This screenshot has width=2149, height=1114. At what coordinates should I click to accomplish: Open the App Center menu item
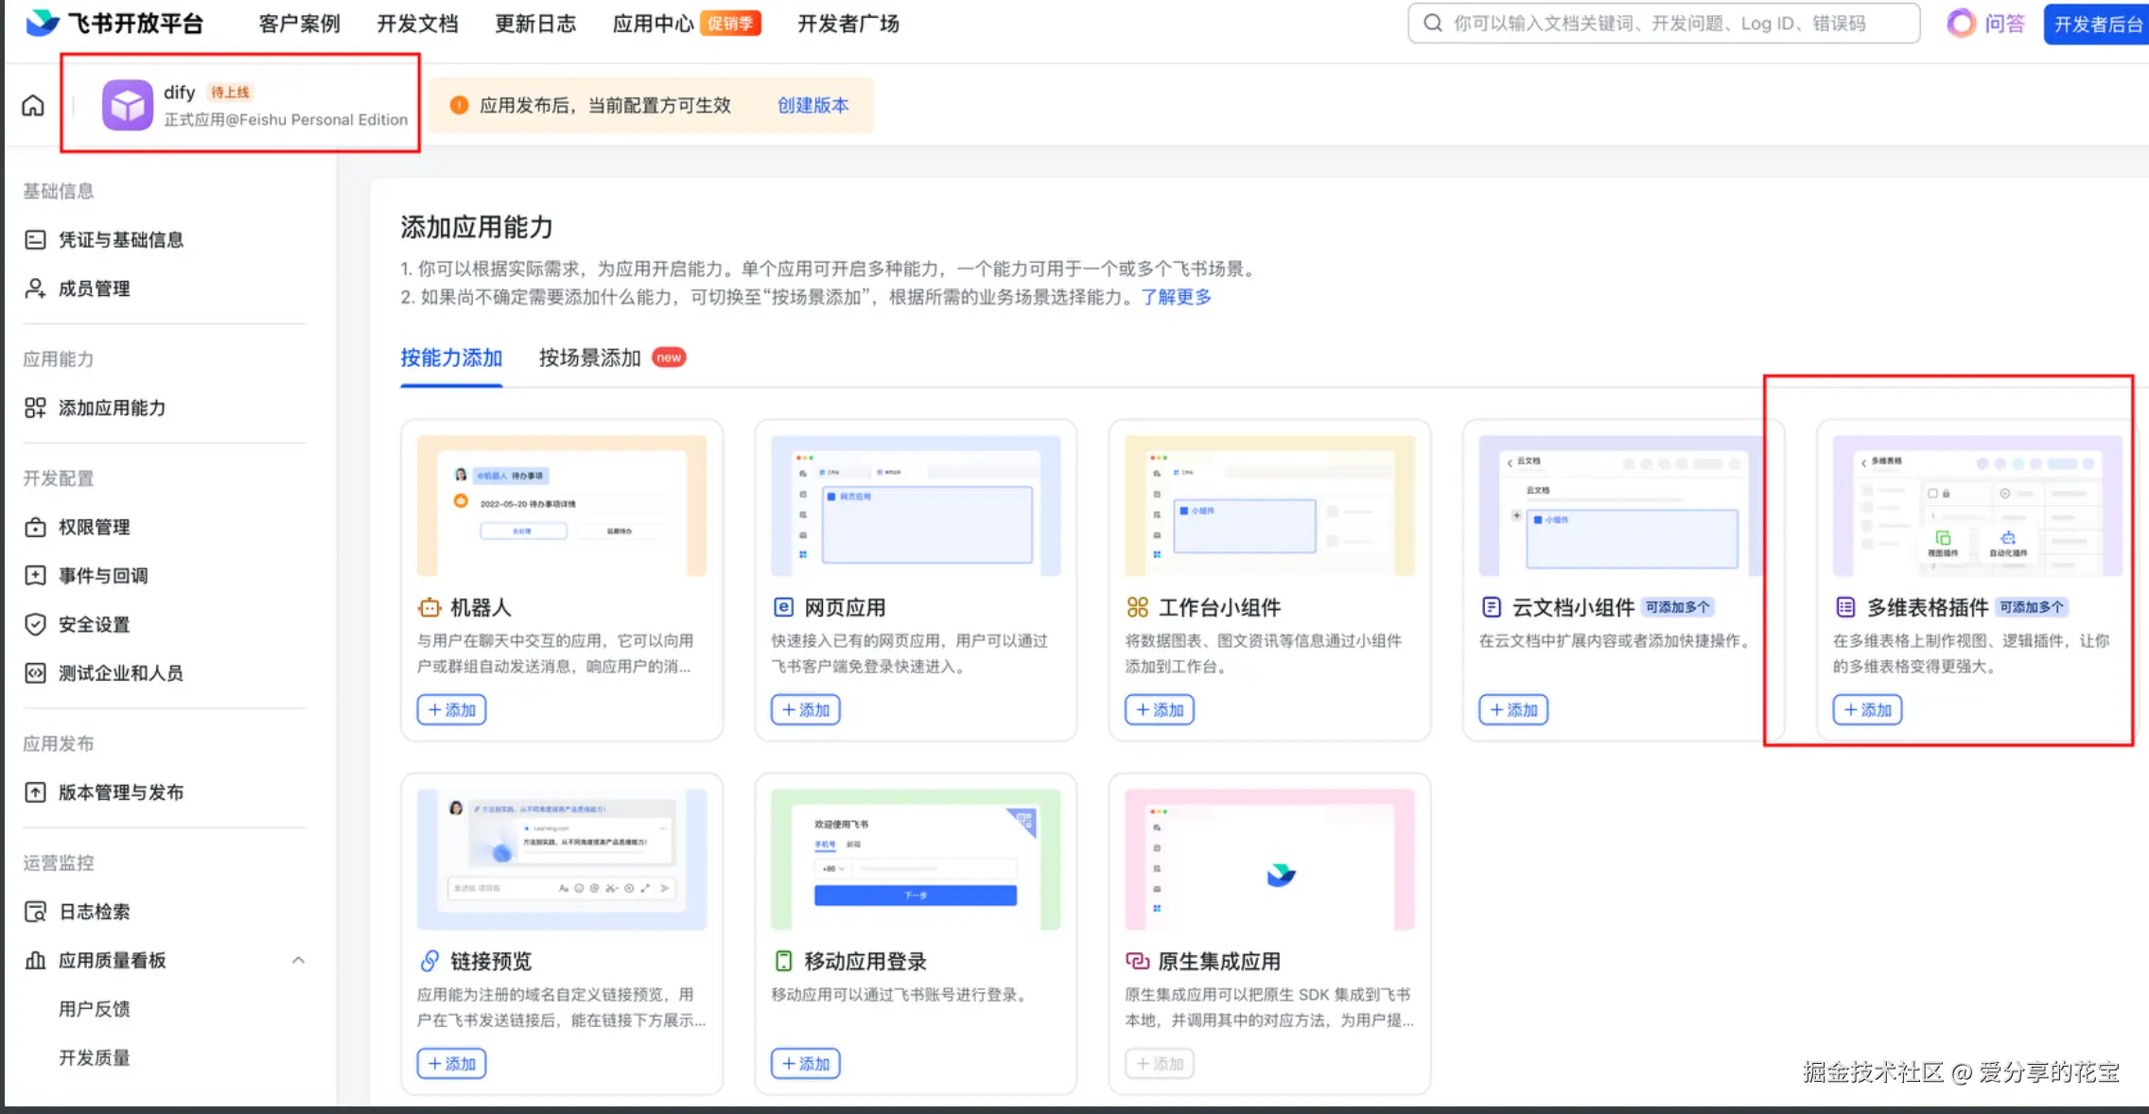653,24
